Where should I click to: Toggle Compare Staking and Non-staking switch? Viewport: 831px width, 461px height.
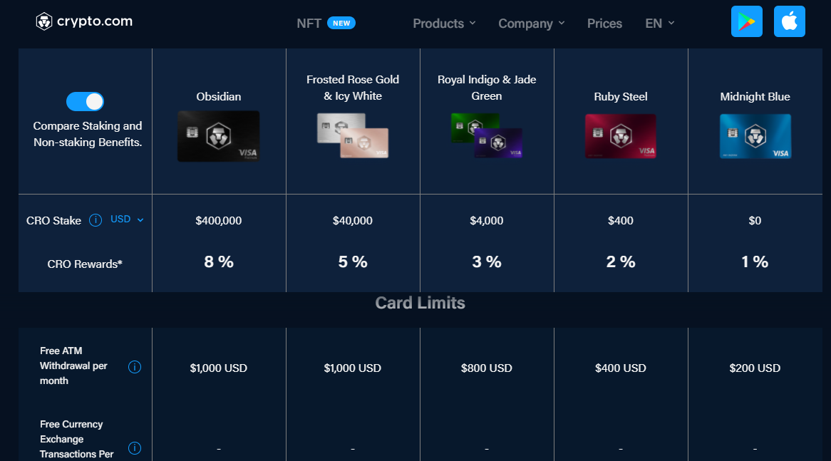click(x=85, y=102)
